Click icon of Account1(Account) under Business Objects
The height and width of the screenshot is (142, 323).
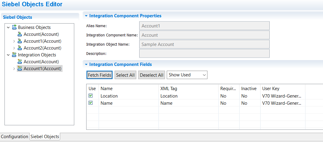20,41
